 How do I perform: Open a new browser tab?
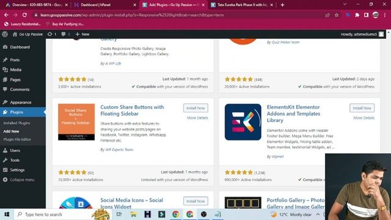(x=282, y=5)
